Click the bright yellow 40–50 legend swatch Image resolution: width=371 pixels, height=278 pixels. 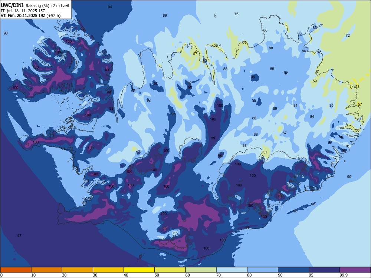click(x=139, y=270)
